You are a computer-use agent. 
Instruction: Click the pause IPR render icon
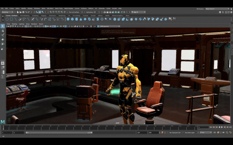pos(124,12)
